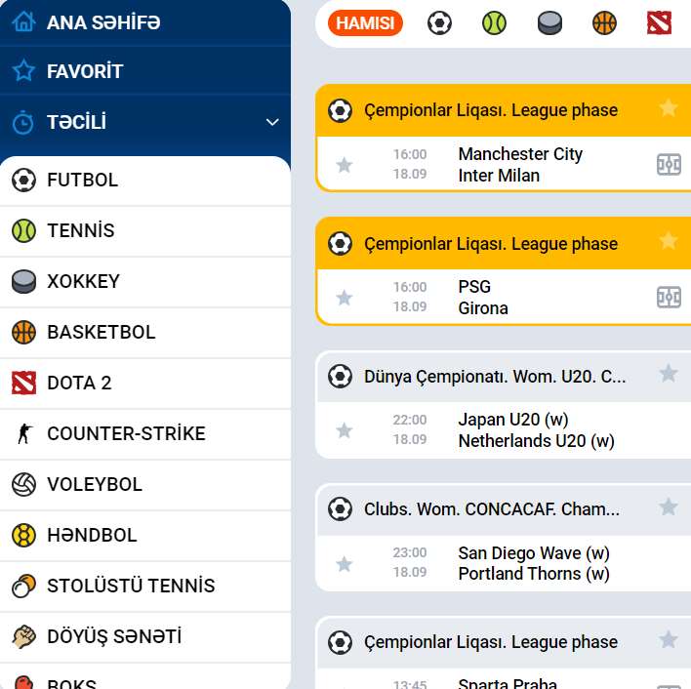Select the basketball filter icon at top
This screenshot has width=691, height=689.
(x=605, y=22)
